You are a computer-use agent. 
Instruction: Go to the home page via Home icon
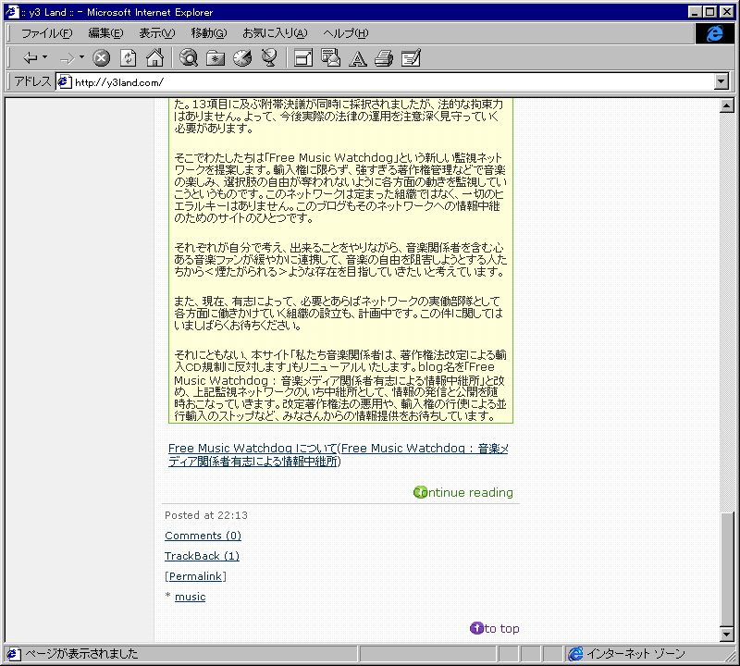154,58
